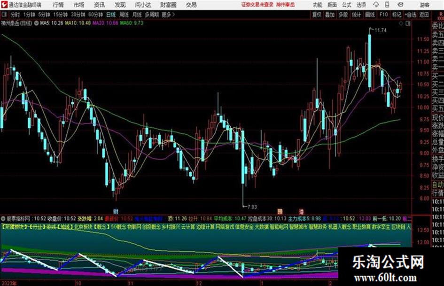Click the MA20 purple indicator value
Viewport: 444px width, 286px height.
(x=105, y=23)
